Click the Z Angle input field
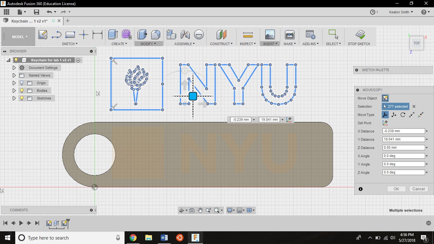Screen dimensions: 434x244 pyautogui.click(x=403, y=173)
